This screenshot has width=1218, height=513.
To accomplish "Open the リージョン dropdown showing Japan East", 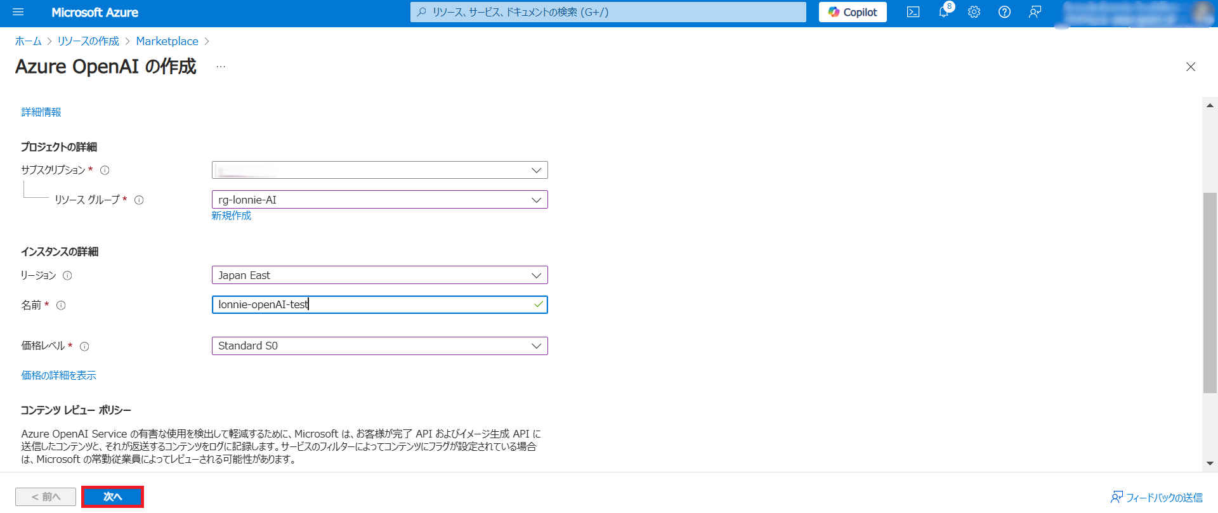I will pyautogui.click(x=379, y=275).
